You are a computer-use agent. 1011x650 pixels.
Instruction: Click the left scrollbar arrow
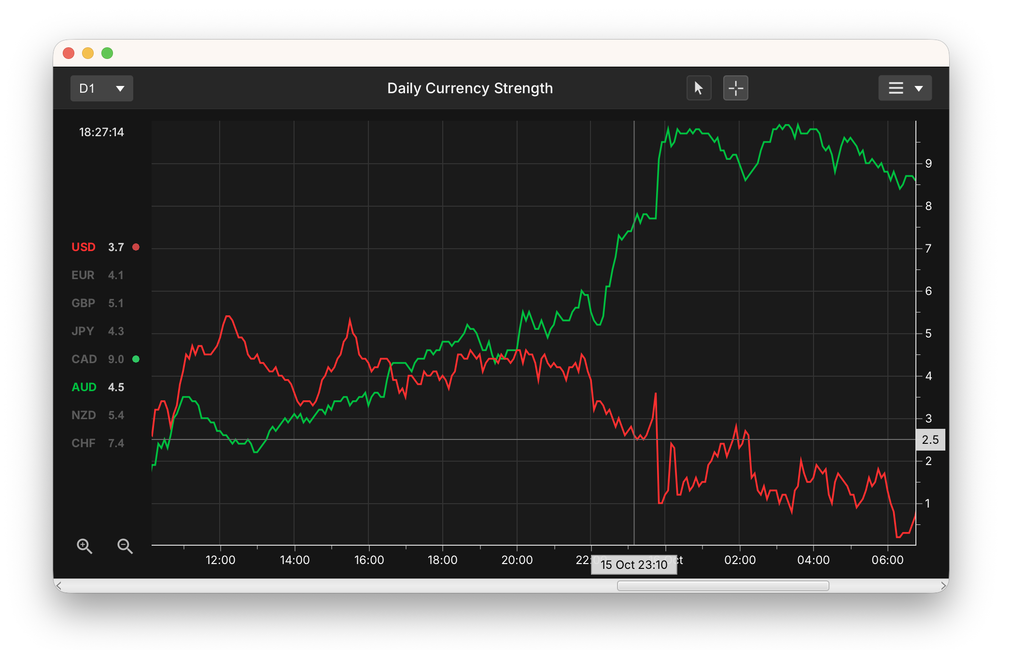tap(58, 586)
